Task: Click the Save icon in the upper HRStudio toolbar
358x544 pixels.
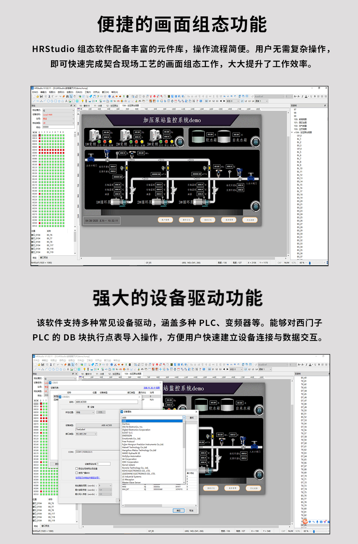Action: [x=41, y=96]
